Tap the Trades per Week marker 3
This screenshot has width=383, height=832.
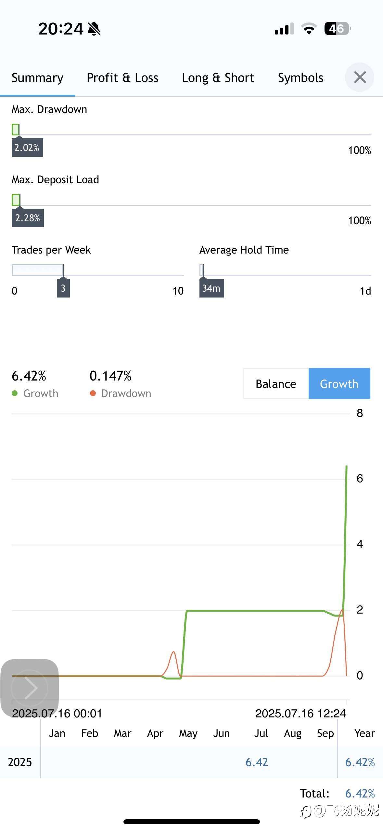coord(63,288)
